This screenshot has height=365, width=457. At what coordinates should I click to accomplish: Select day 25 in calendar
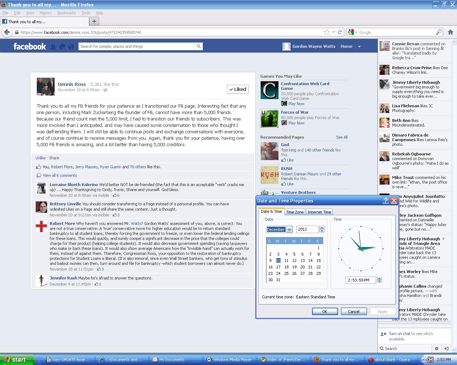click(286, 273)
